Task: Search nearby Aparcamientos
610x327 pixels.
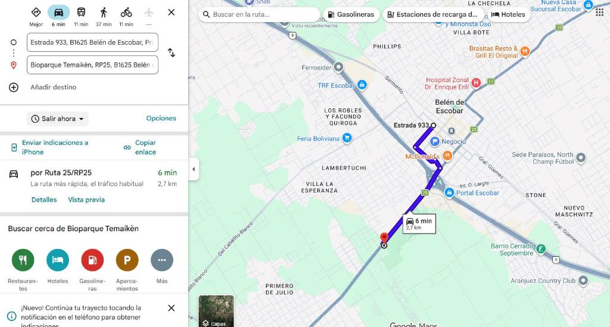Action: pos(127,260)
